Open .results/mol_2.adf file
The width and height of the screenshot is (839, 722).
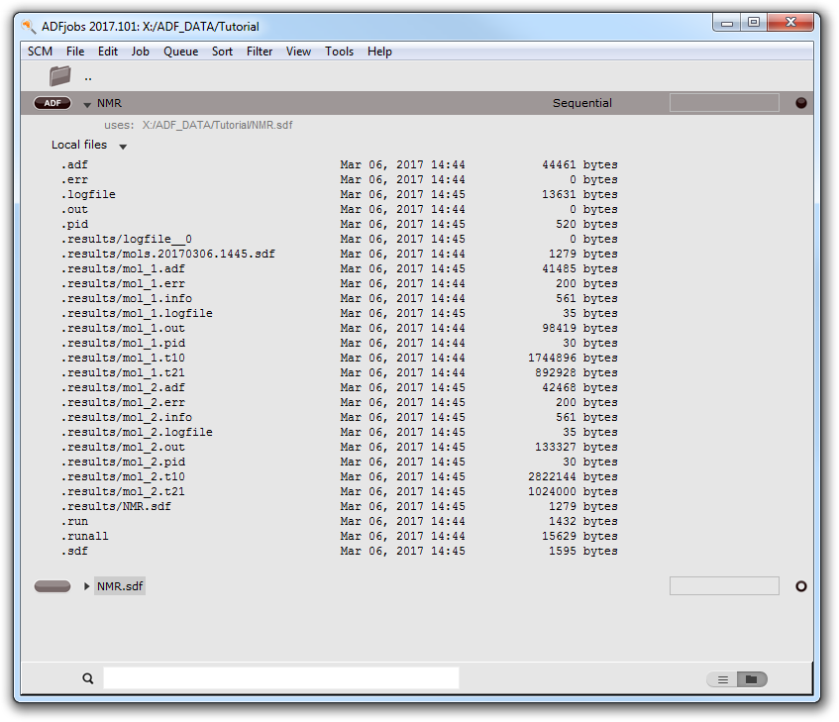[123, 388]
